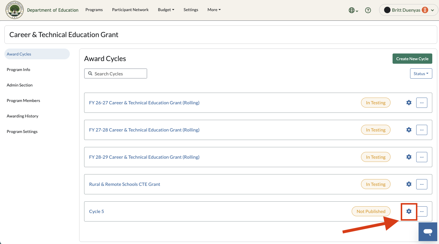
Task: Open more options for Rural & Remote Schools cycle
Action: [422, 184]
